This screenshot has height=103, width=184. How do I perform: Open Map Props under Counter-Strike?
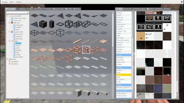tap(19, 39)
